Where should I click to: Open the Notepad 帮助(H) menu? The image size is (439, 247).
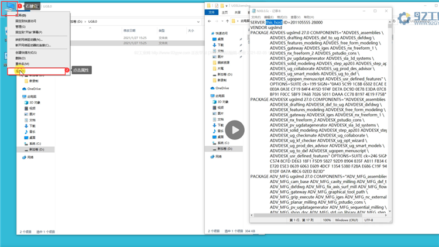point(309,17)
